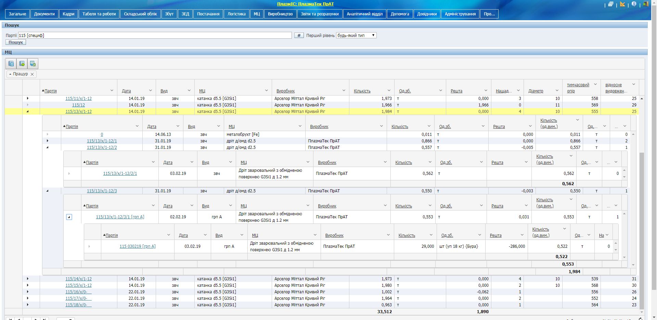
Task: Open the Складський облік menu
Action: coord(140,14)
